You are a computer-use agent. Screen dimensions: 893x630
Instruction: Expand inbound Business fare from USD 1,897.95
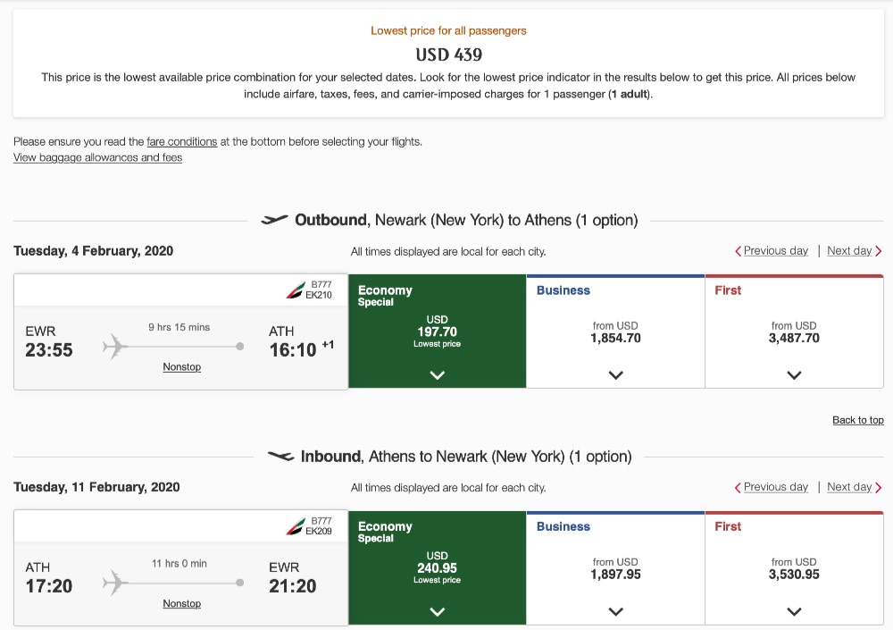click(x=615, y=612)
